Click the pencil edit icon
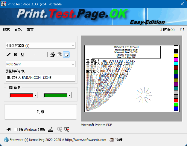187x146 pixels. click(x=51, y=129)
